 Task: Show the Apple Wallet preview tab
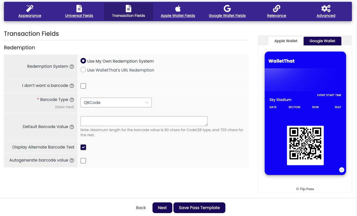286,41
